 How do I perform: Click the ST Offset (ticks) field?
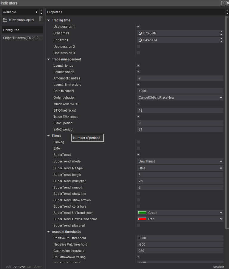tap(180, 110)
